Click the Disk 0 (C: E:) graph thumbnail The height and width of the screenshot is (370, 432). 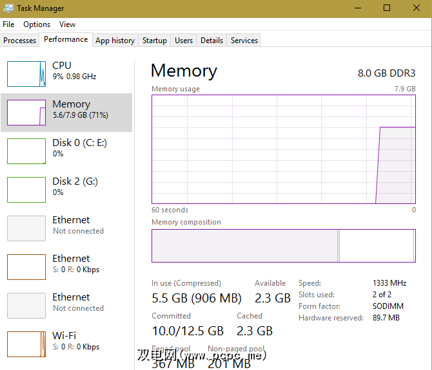(x=26, y=151)
